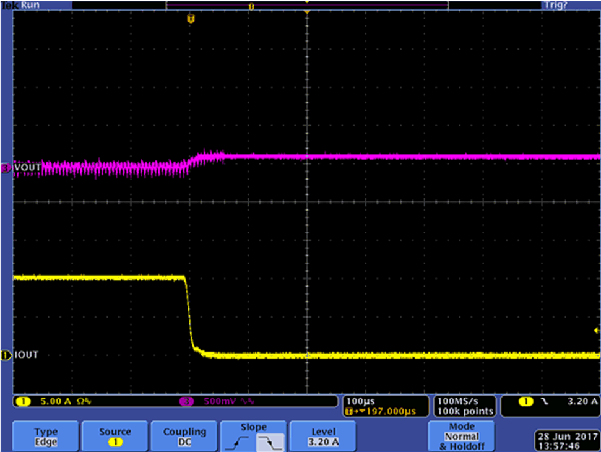This screenshot has width=601, height=452.
Task: Open the trigger Type Edge menu
Action: 46,436
